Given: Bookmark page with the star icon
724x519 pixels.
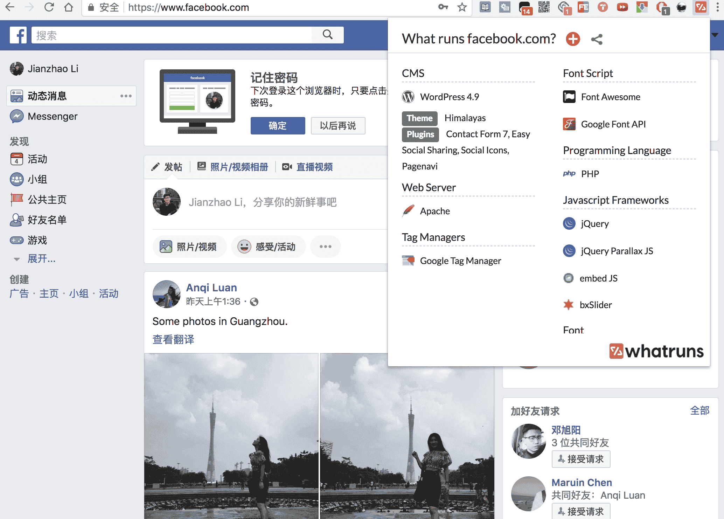Looking at the screenshot, I should click(x=462, y=7).
